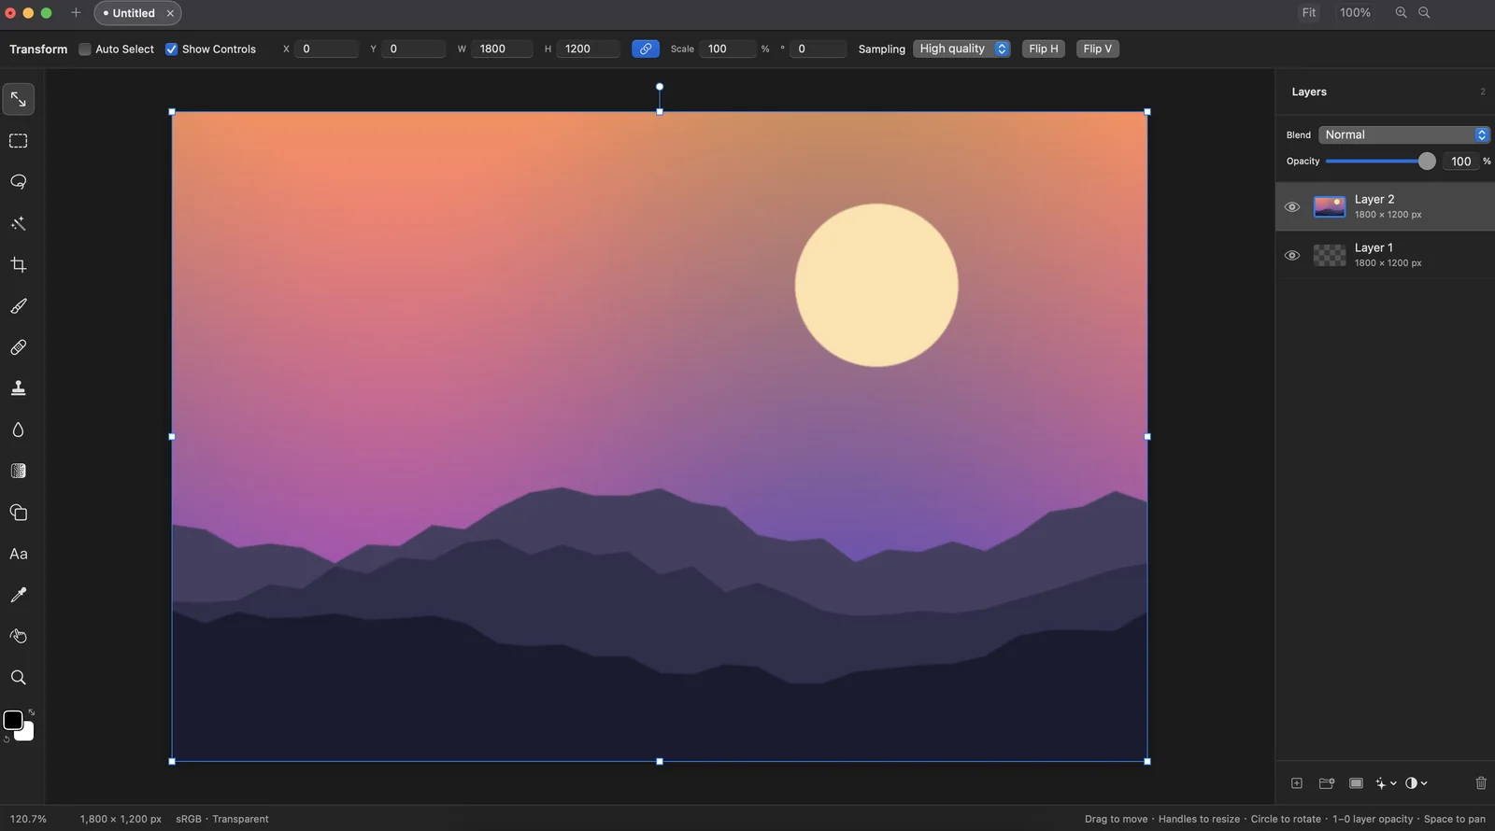Select the Transform move tool
The height and width of the screenshot is (831, 1495).
click(19, 100)
